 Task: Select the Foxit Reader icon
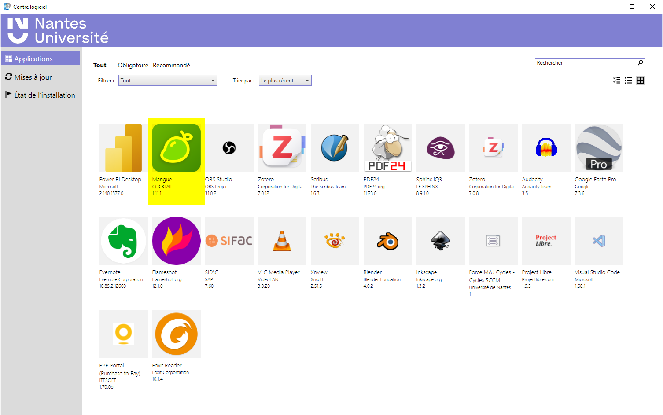(x=176, y=334)
